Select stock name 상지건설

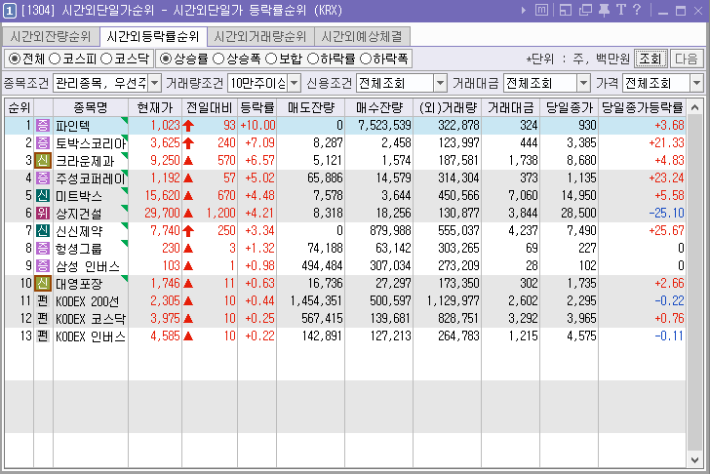click(x=79, y=214)
